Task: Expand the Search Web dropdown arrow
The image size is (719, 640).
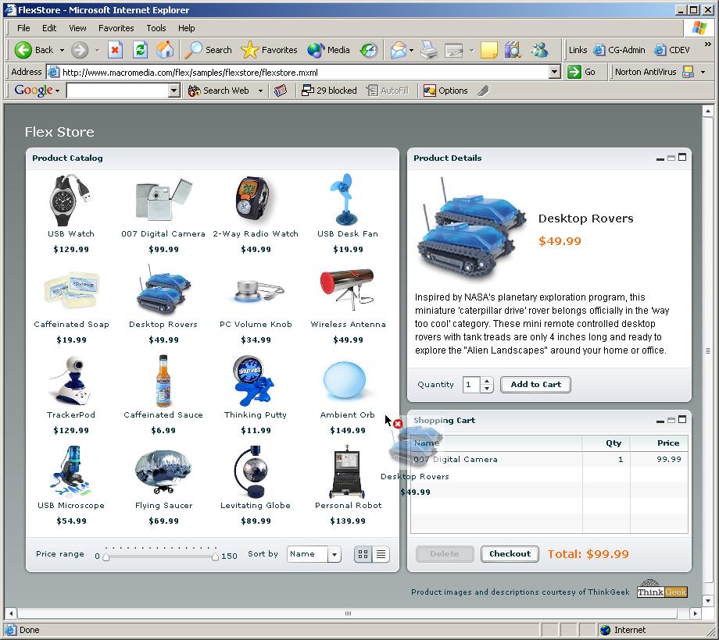Action: 260,91
